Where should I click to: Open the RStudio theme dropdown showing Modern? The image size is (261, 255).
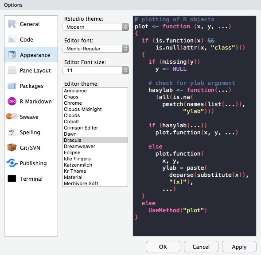[96, 27]
